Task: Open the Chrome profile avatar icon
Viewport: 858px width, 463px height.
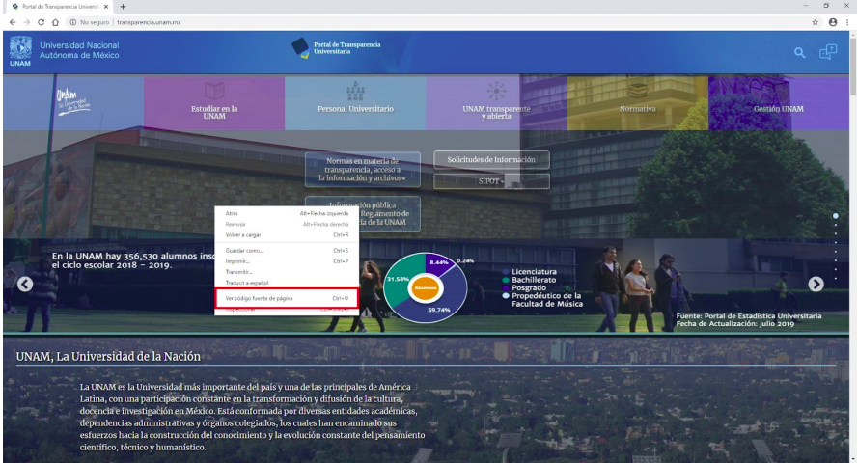Action: coord(833,22)
